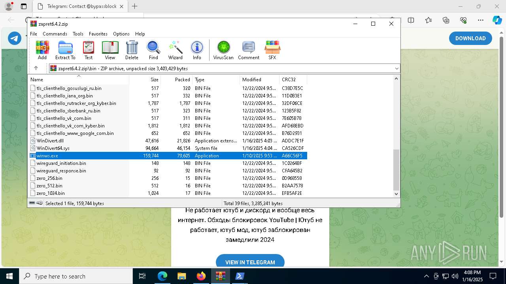
Task: Open the Favorites menu in WinRAR
Action: (x=98, y=34)
